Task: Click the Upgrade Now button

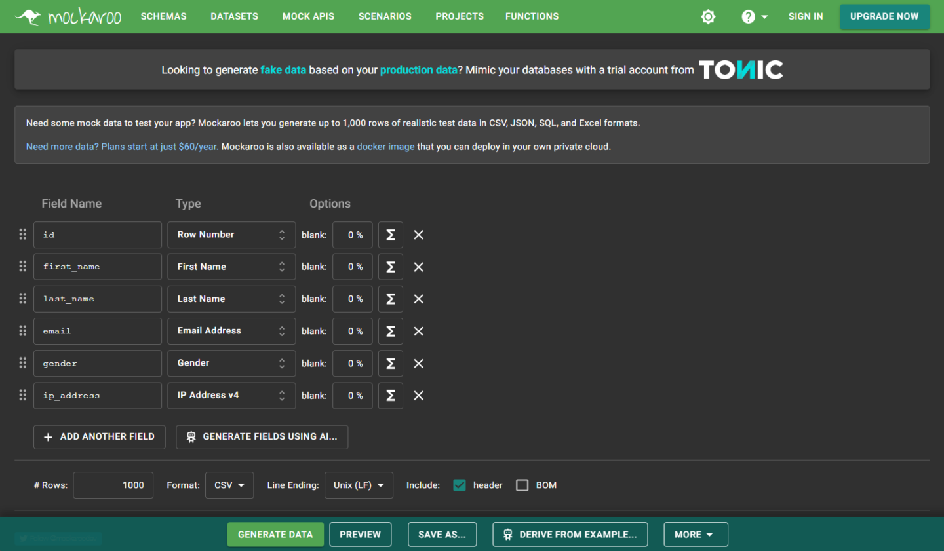Action: click(x=884, y=16)
